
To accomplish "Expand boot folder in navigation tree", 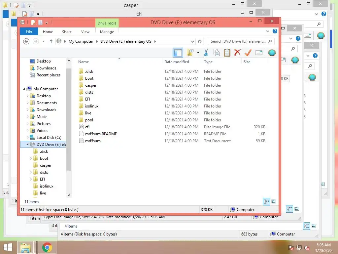I will (x=31, y=158).
